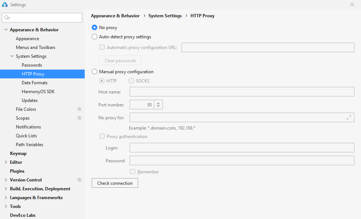Click the DevEco app icon in title bar
The image size is (361, 219).
[x=5, y=5]
